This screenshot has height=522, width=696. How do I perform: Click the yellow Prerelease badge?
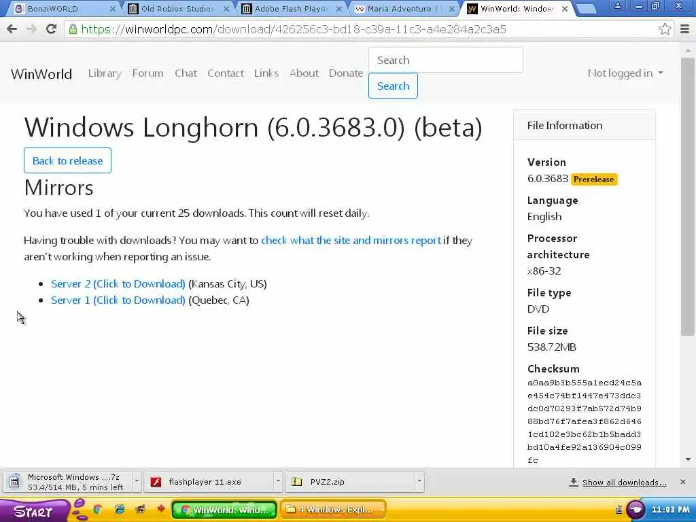(594, 179)
